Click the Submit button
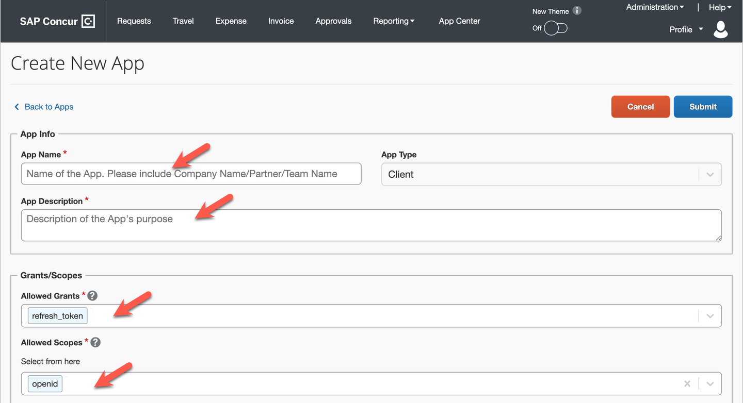743x403 pixels. click(703, 107)
